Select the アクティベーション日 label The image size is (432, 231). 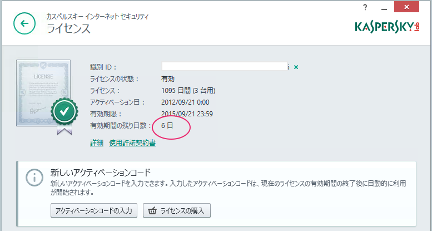tap(118, 102)
